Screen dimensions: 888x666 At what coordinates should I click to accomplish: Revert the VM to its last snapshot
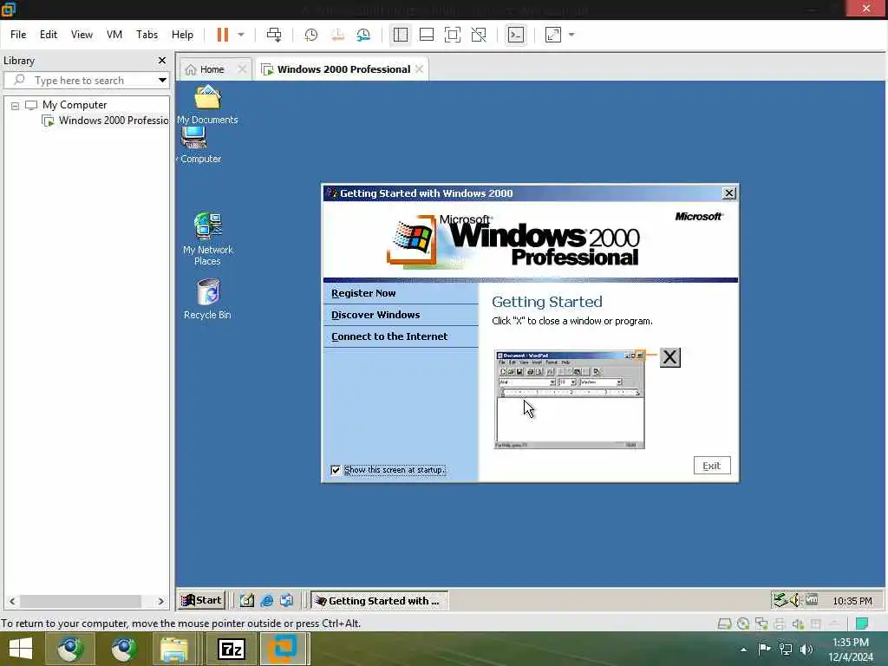pyautogui.click(x=337, y=35)
